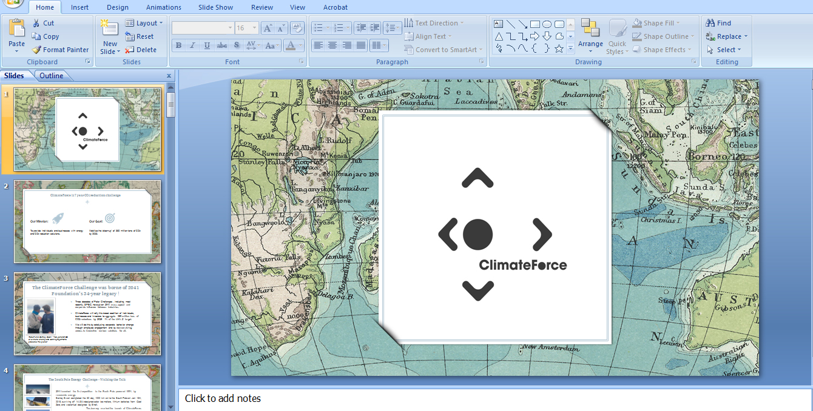Open the font size dropdown
The height and width of the screenshot is (411, 813).
255,28
